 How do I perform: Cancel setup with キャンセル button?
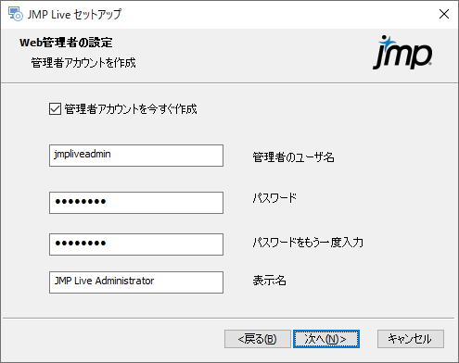(x=411, y=339)
